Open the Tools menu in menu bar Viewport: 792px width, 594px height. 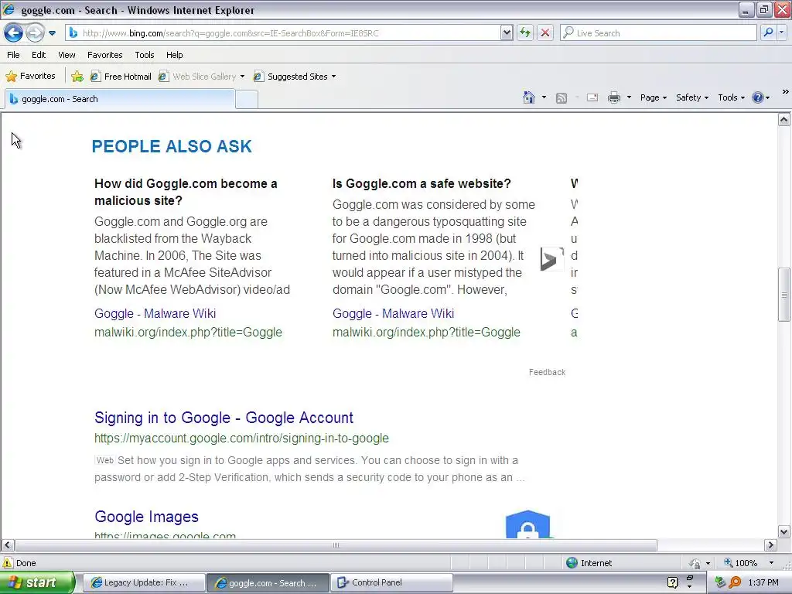coord(145,55)
